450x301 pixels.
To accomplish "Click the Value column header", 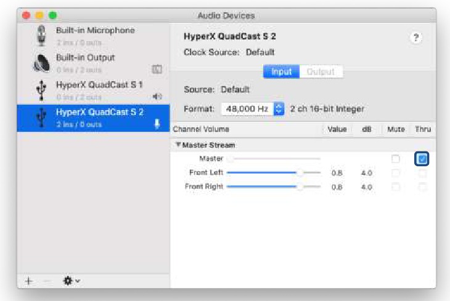I will pyautogui.click(x=337, y=129).
